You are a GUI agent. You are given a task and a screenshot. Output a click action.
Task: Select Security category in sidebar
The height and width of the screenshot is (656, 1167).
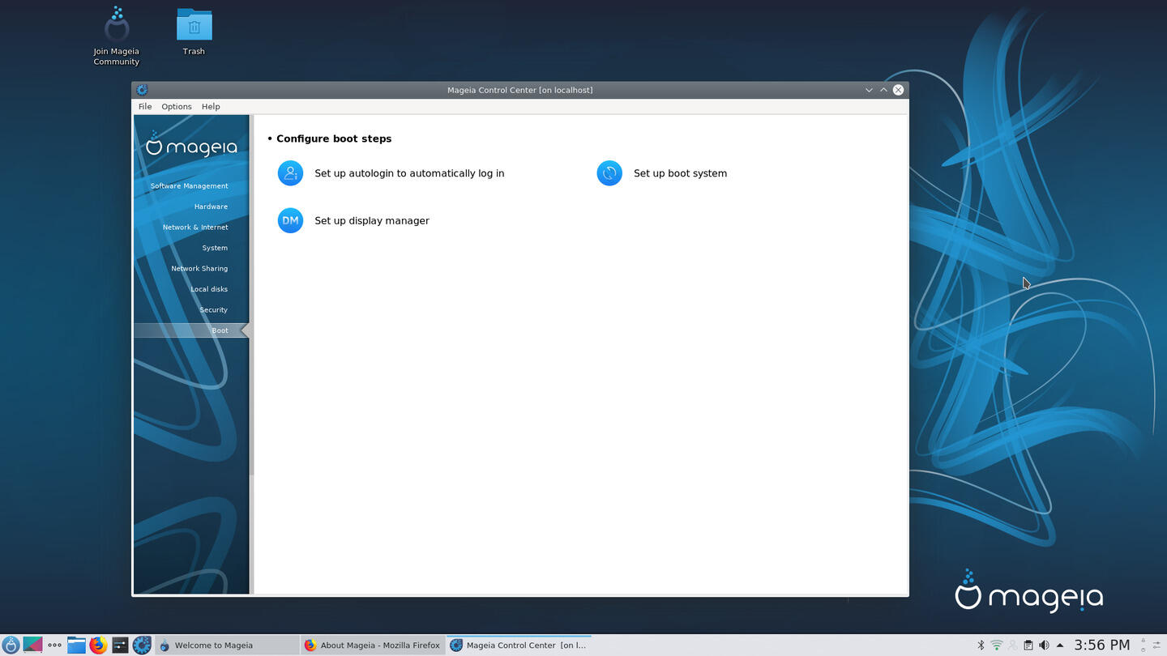tap(214, 309)
